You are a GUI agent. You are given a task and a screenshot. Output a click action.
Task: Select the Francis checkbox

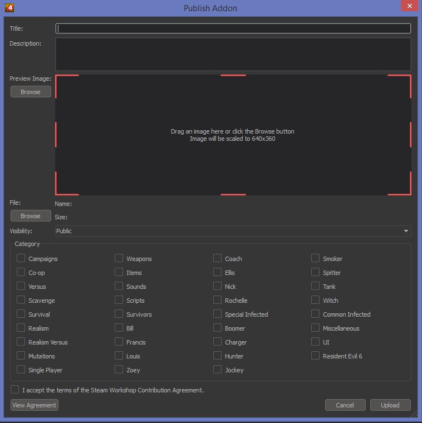pos(119,342)
